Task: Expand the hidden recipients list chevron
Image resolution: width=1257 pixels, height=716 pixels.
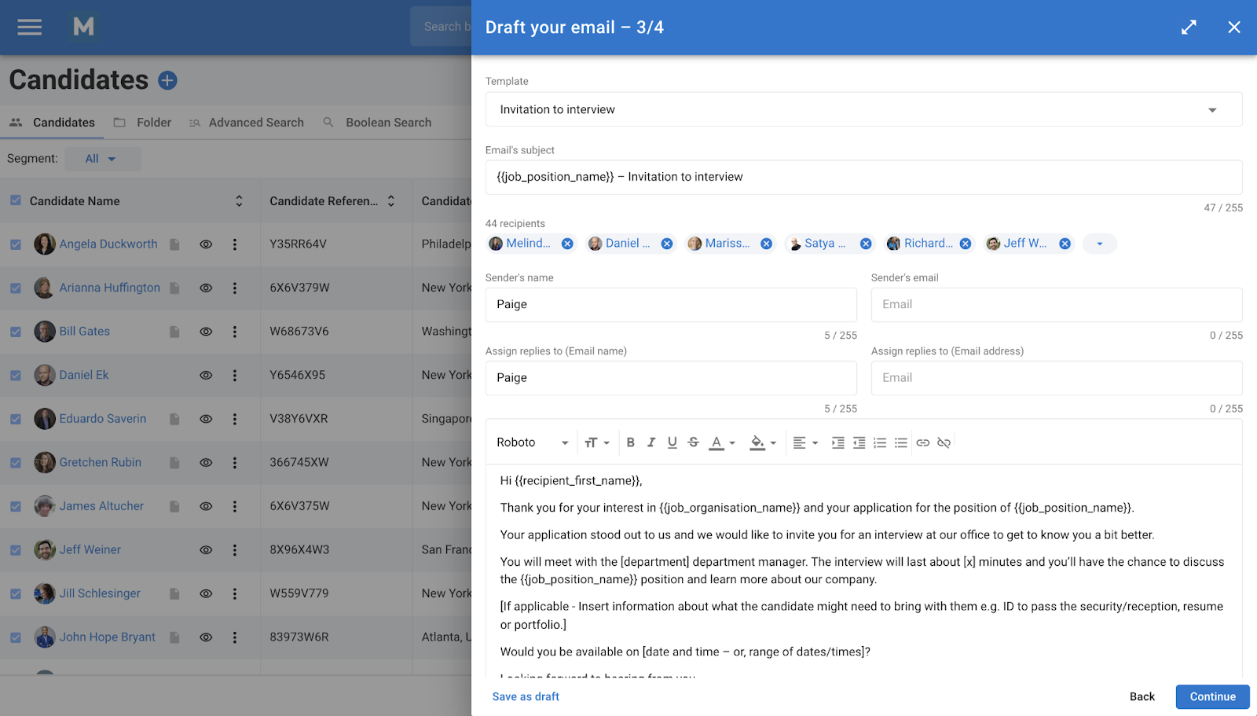Action: (1099, 243)
